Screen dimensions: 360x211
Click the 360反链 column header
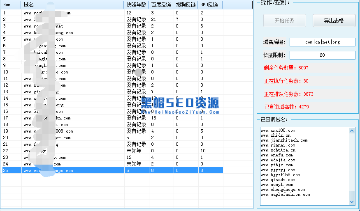pos(210,5)
